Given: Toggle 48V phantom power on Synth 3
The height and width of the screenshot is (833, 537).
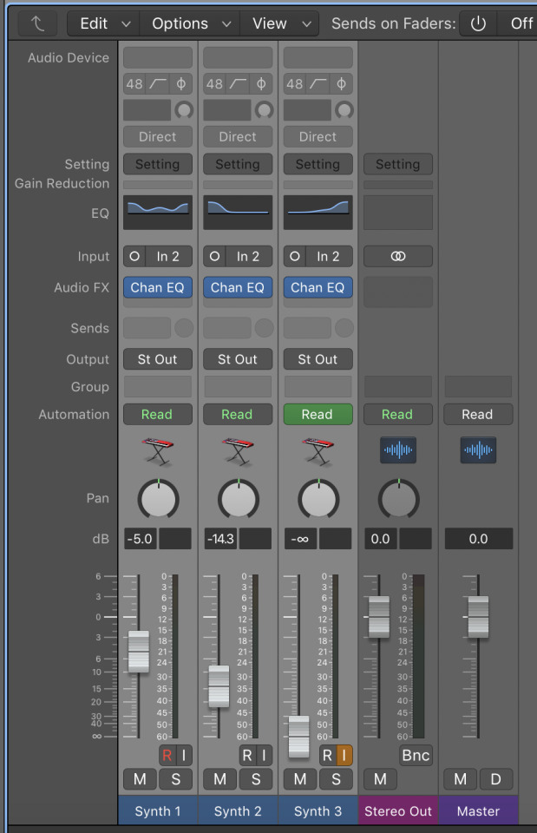Looking at the screenshot, I should click(x=295, y=83).
